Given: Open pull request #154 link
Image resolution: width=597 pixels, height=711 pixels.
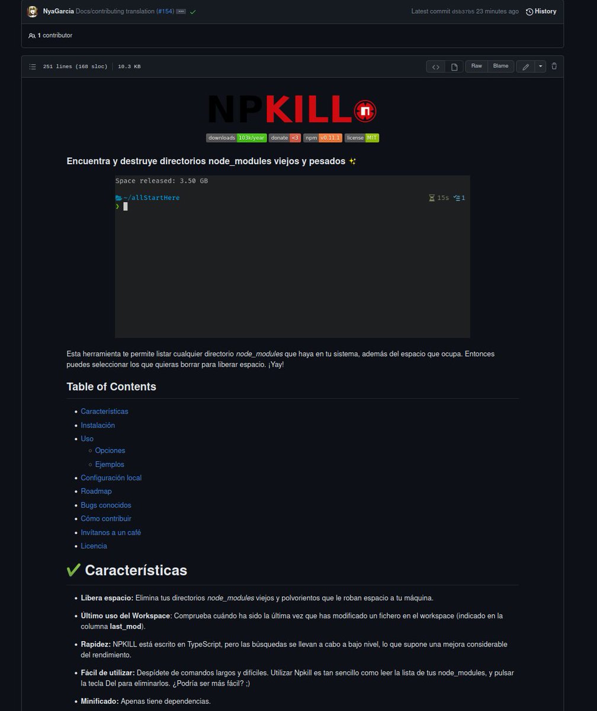Looking at the screenshot, I should click(165, 11).
